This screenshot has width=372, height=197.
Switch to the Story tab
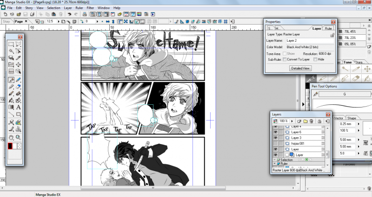(7, 21)
